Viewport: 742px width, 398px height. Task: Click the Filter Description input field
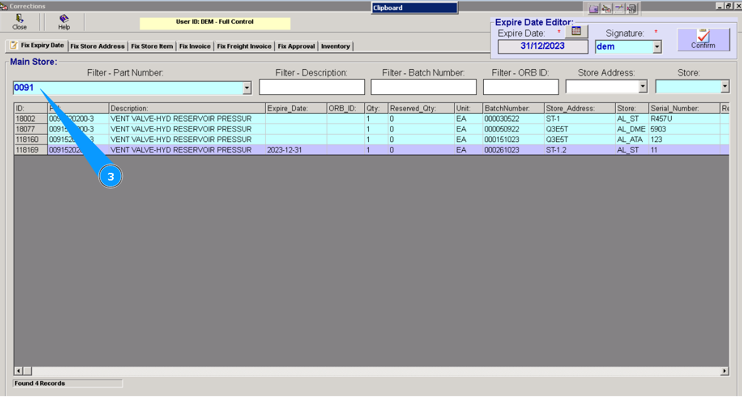pyautogui.click(x=312, y=87)
